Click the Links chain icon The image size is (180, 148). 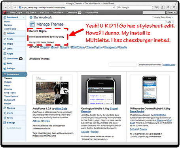tap(5, 49)
